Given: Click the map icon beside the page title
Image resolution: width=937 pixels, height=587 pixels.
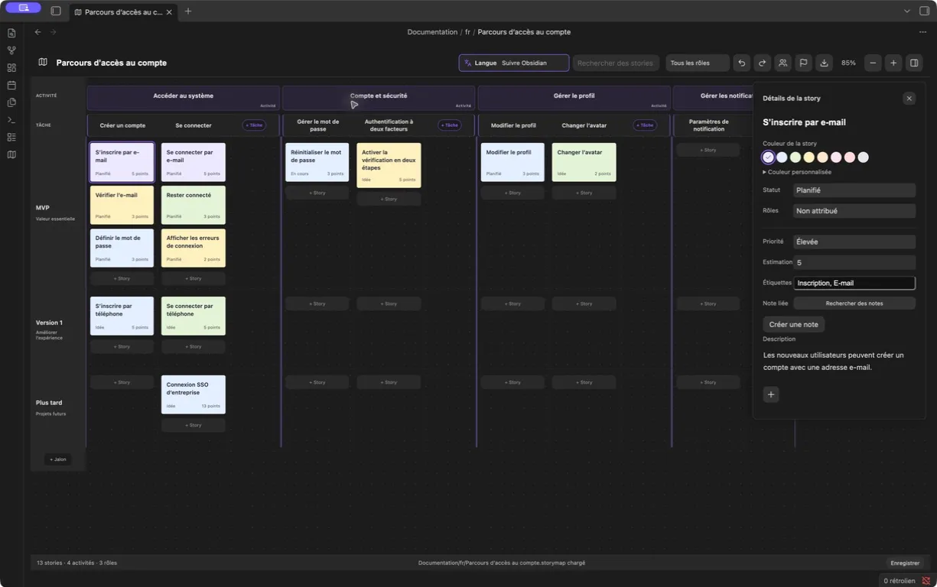Looking at the screenshot, I should [x=43, y=63].
